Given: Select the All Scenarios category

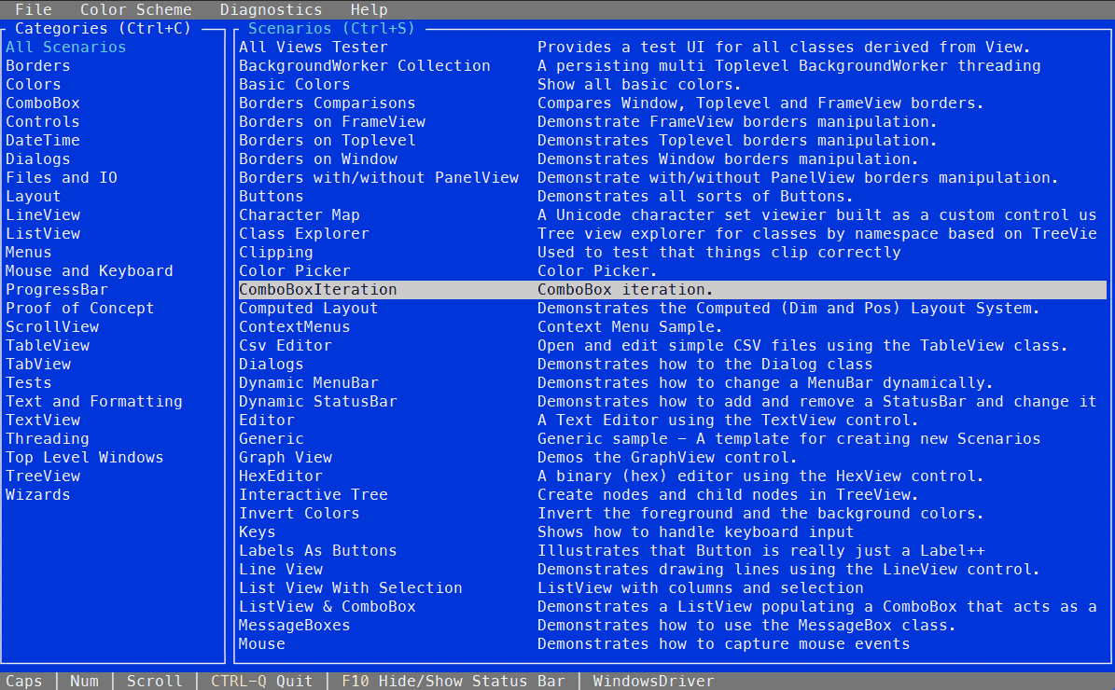Looking at the screenshot, I should coord(65,47).
